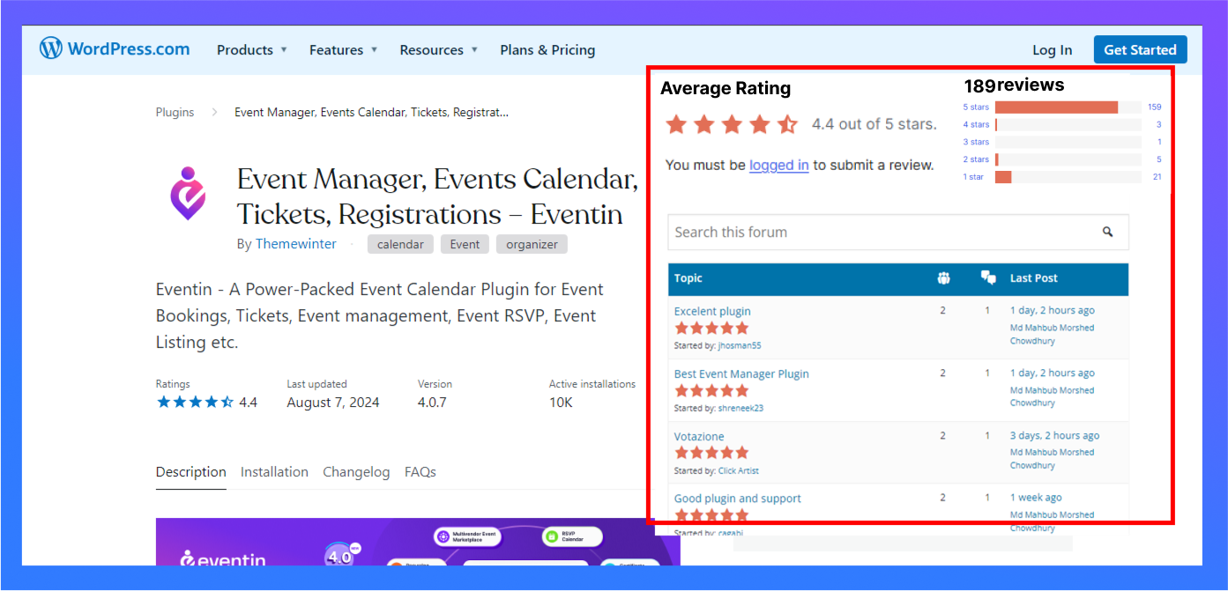Click the replies column speech bubbles icon
Image resolution: width=1228 pixels, height=591 pixels.
(988, 278)
